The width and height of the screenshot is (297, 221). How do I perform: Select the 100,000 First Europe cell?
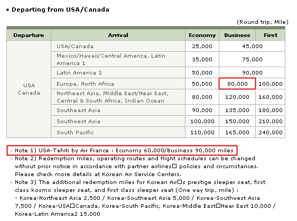[270, 84]
